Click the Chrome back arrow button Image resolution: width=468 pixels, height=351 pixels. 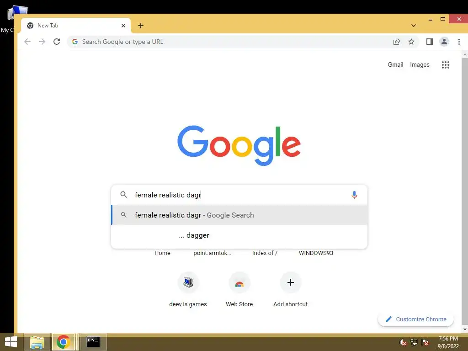coord(27,42)
